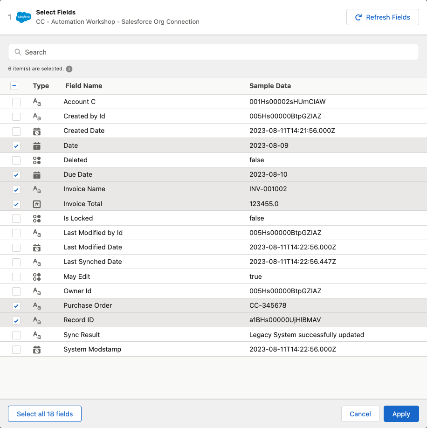The width and height of the screenshot is (427, 428).
Task: Confirm selection with the Apply button
Action: (x=401, y=414)
